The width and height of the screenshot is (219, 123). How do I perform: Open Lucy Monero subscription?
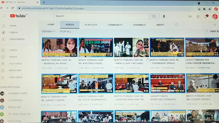(15, 100)
